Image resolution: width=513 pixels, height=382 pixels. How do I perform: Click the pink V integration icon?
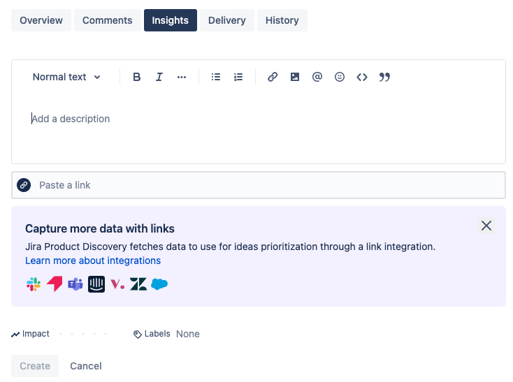coord(117,284)
